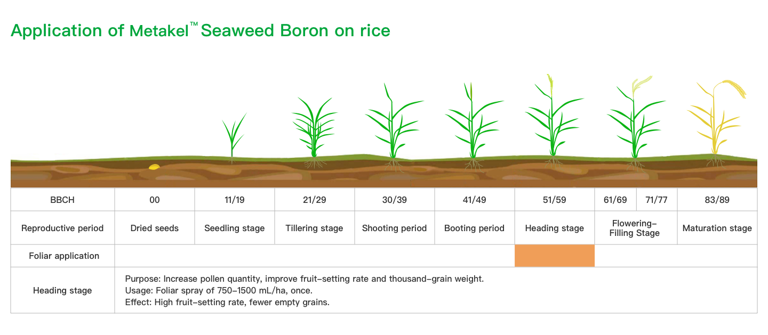Click the 71/77 BBCH code cell
768x335 pixels.
(x=656, y=200)
